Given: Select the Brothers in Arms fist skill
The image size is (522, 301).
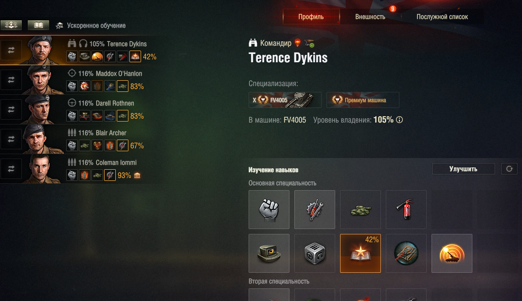Looking at the screenshot, I should point(269,210).
